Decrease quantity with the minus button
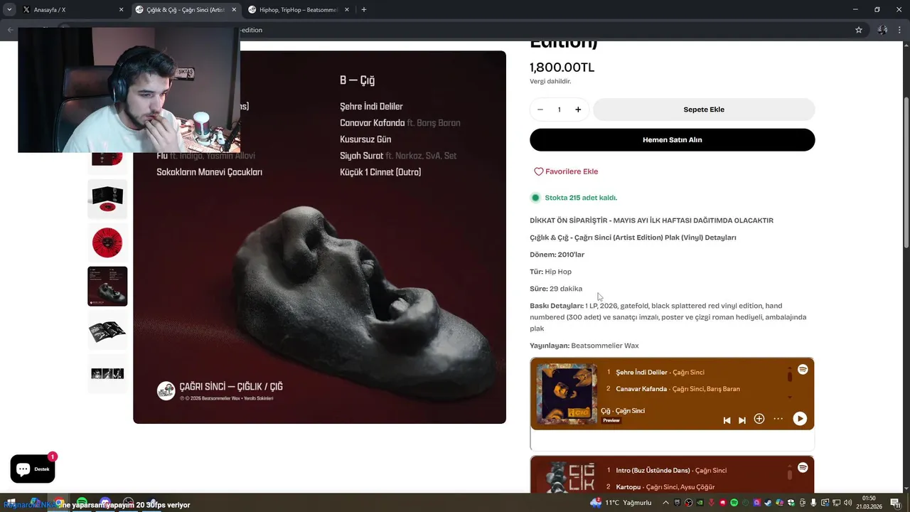 pos(540,110)
